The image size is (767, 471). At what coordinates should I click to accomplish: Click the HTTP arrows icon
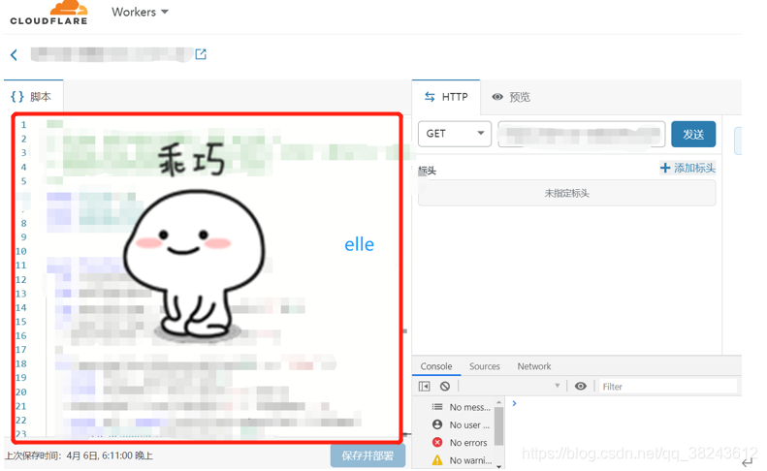(430, 97)
